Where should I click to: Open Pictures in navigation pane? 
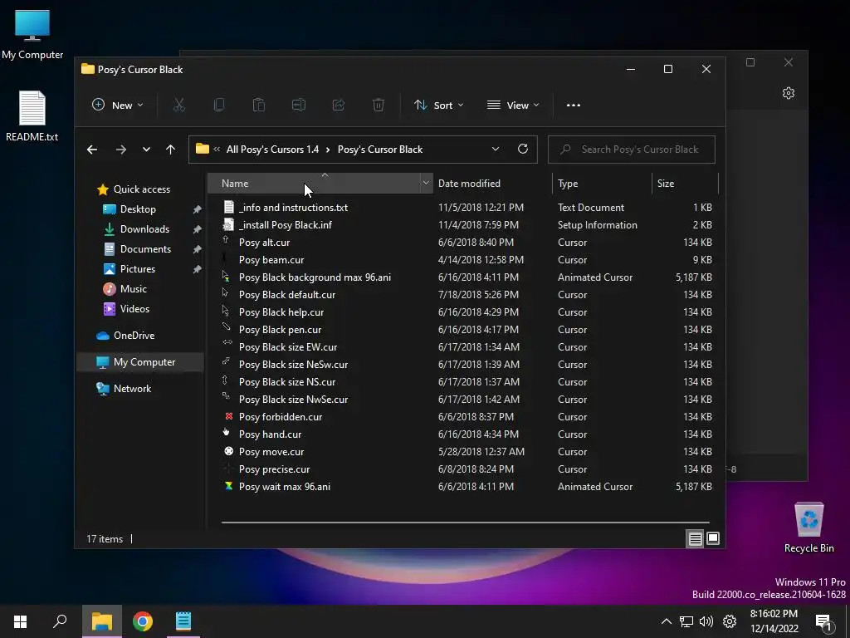click(x=137, y=269)
